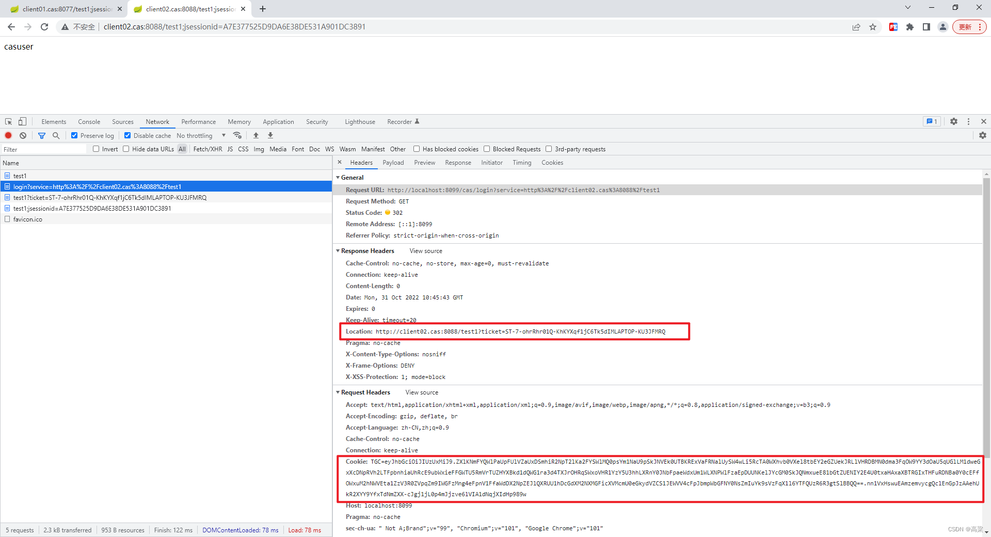Open the No throttling dropdown

coord(201,135)
